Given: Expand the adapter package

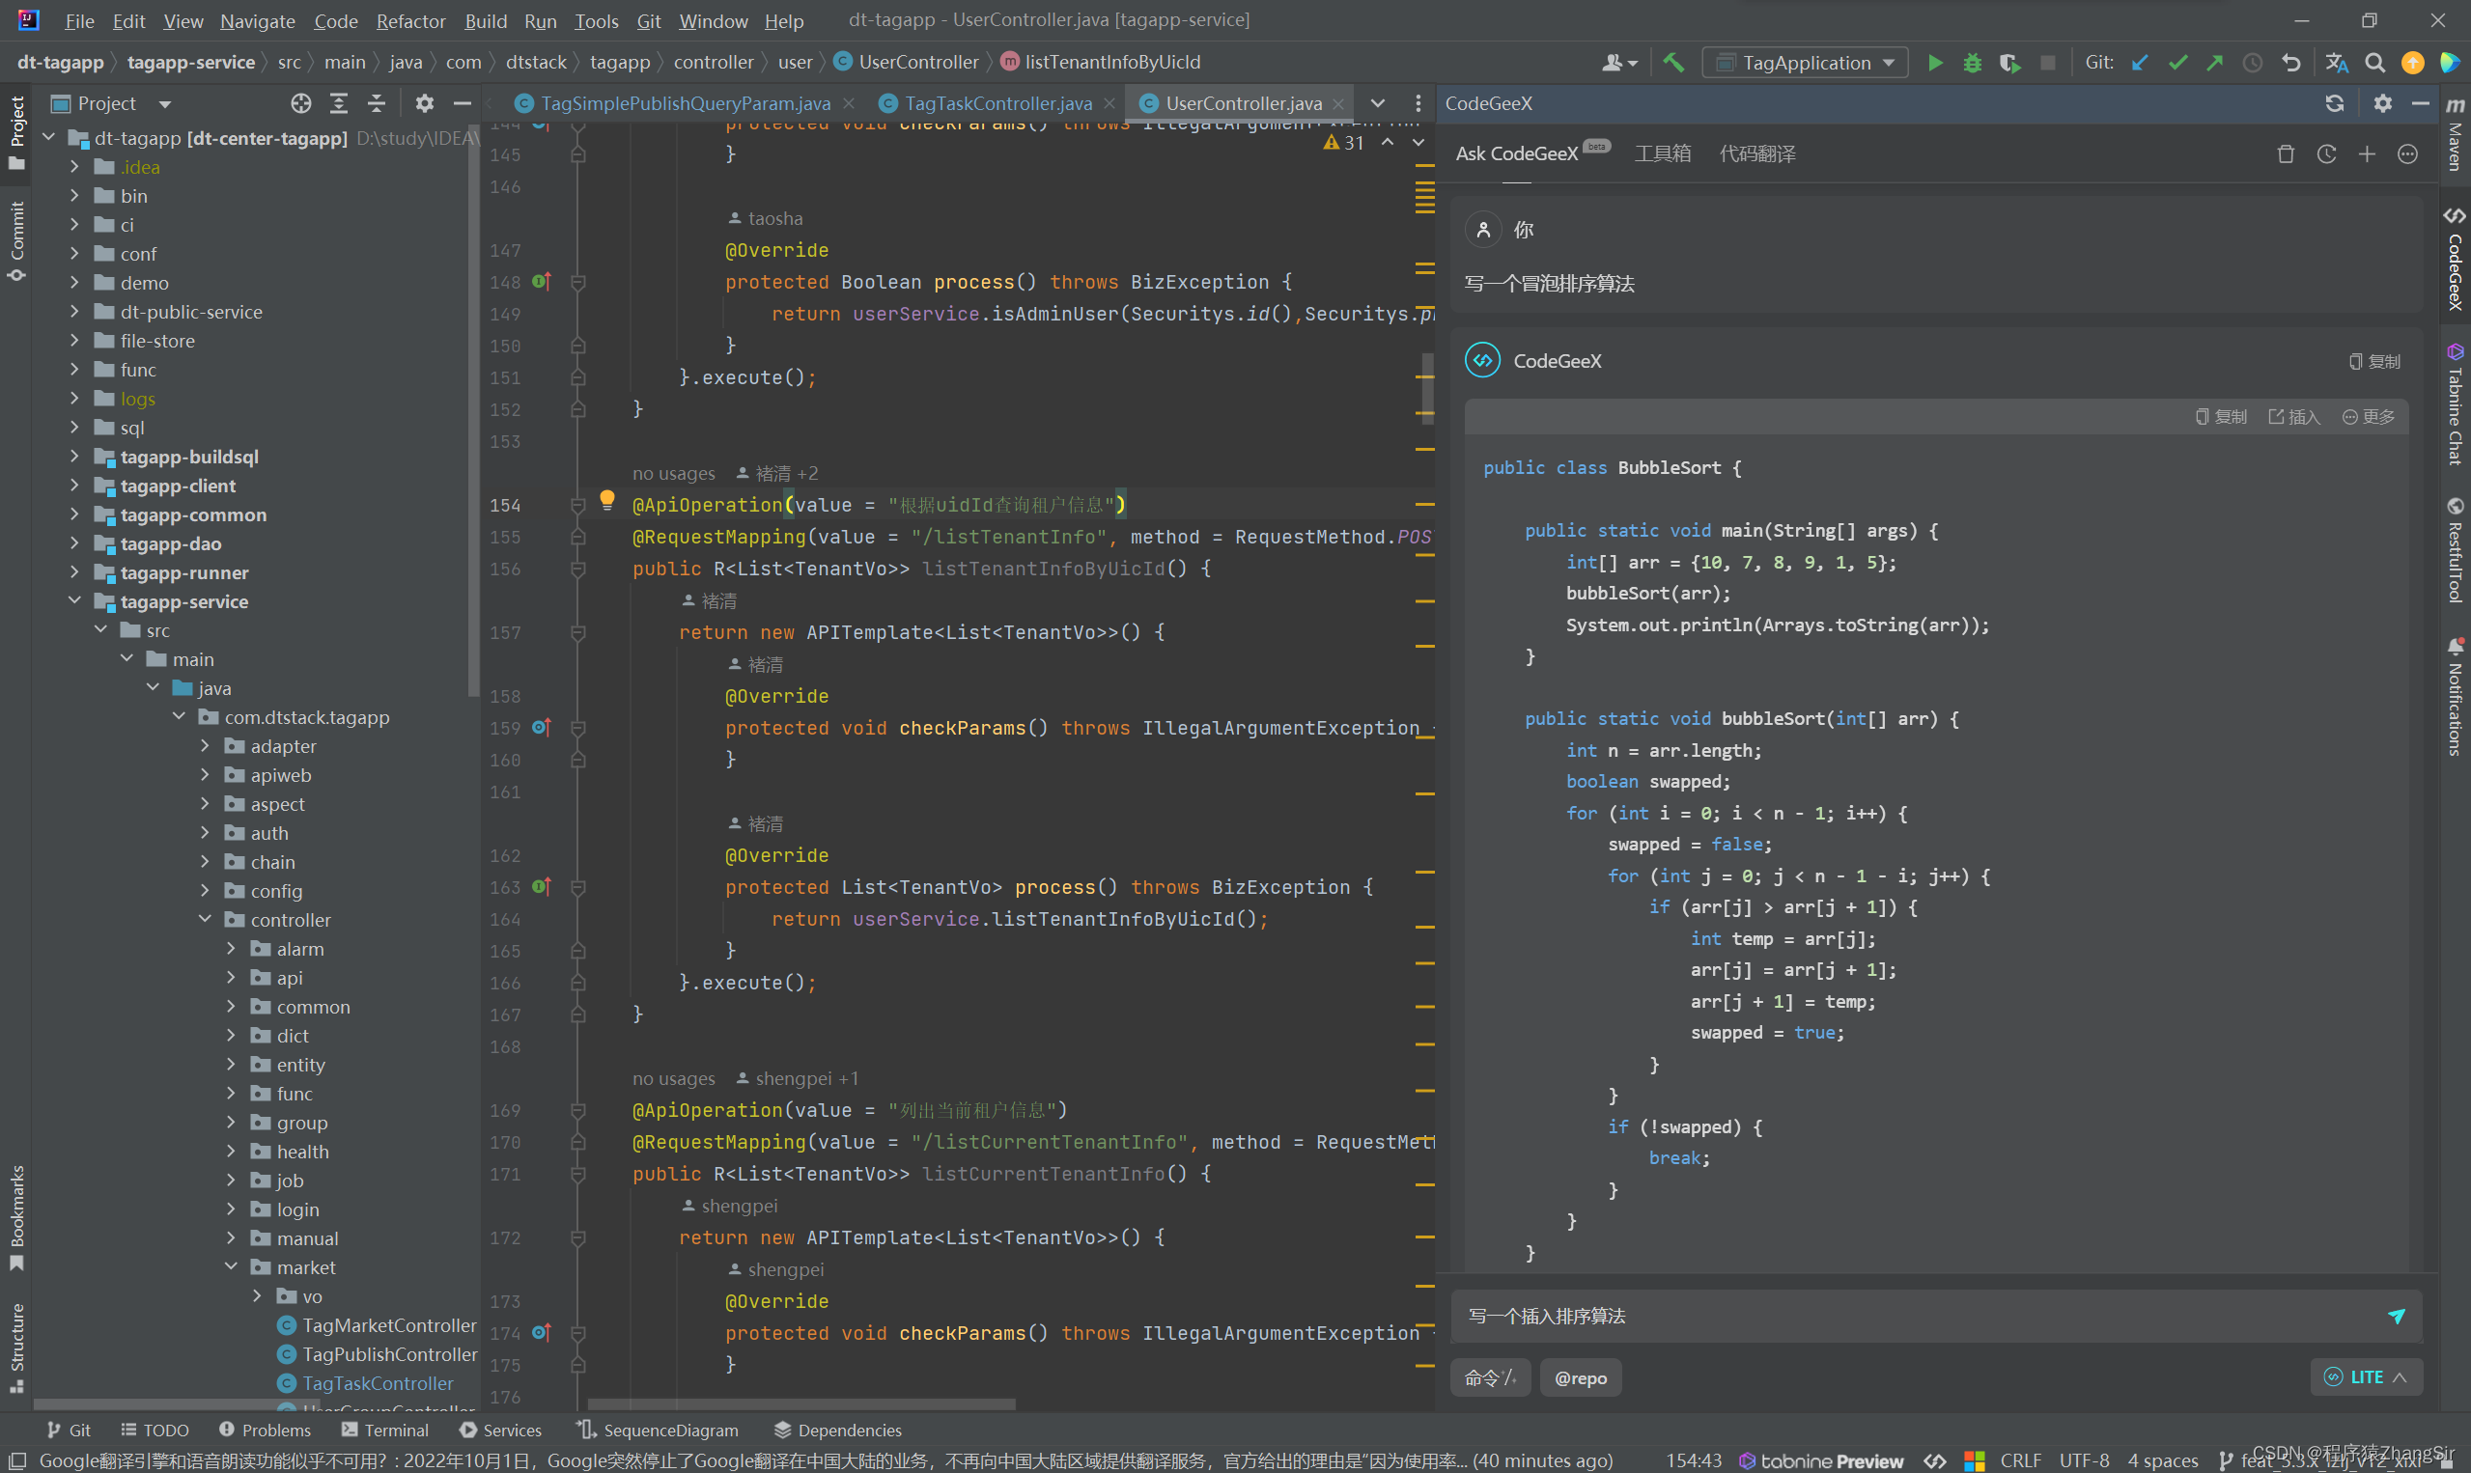Looking at the screenshot, I should (x=206, y=746).
